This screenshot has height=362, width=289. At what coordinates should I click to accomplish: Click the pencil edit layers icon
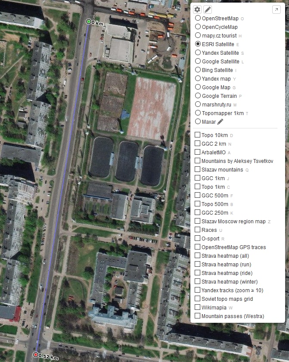pyautogui.click(x=208, y=9)
